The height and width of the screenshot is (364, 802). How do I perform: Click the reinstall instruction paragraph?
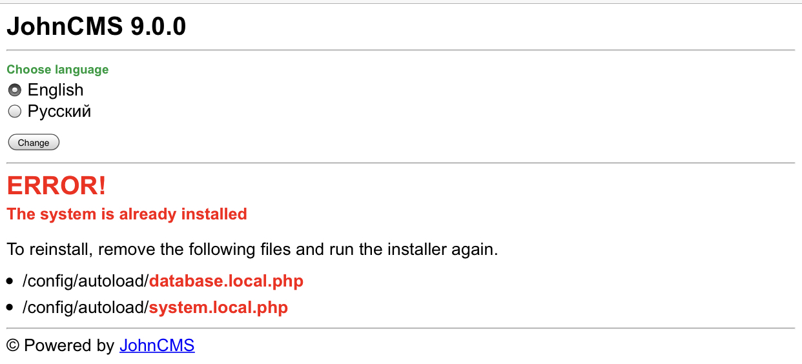[252, 249]
